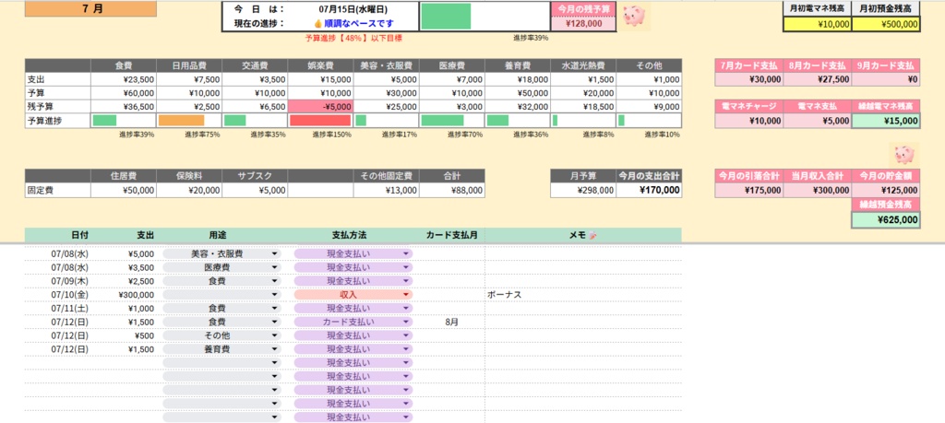The width and height of the screenshot is (945, 423).
Task: Select the yellow 月初預金残高 ¥500,000 cell
Action: tap(886, 24)
